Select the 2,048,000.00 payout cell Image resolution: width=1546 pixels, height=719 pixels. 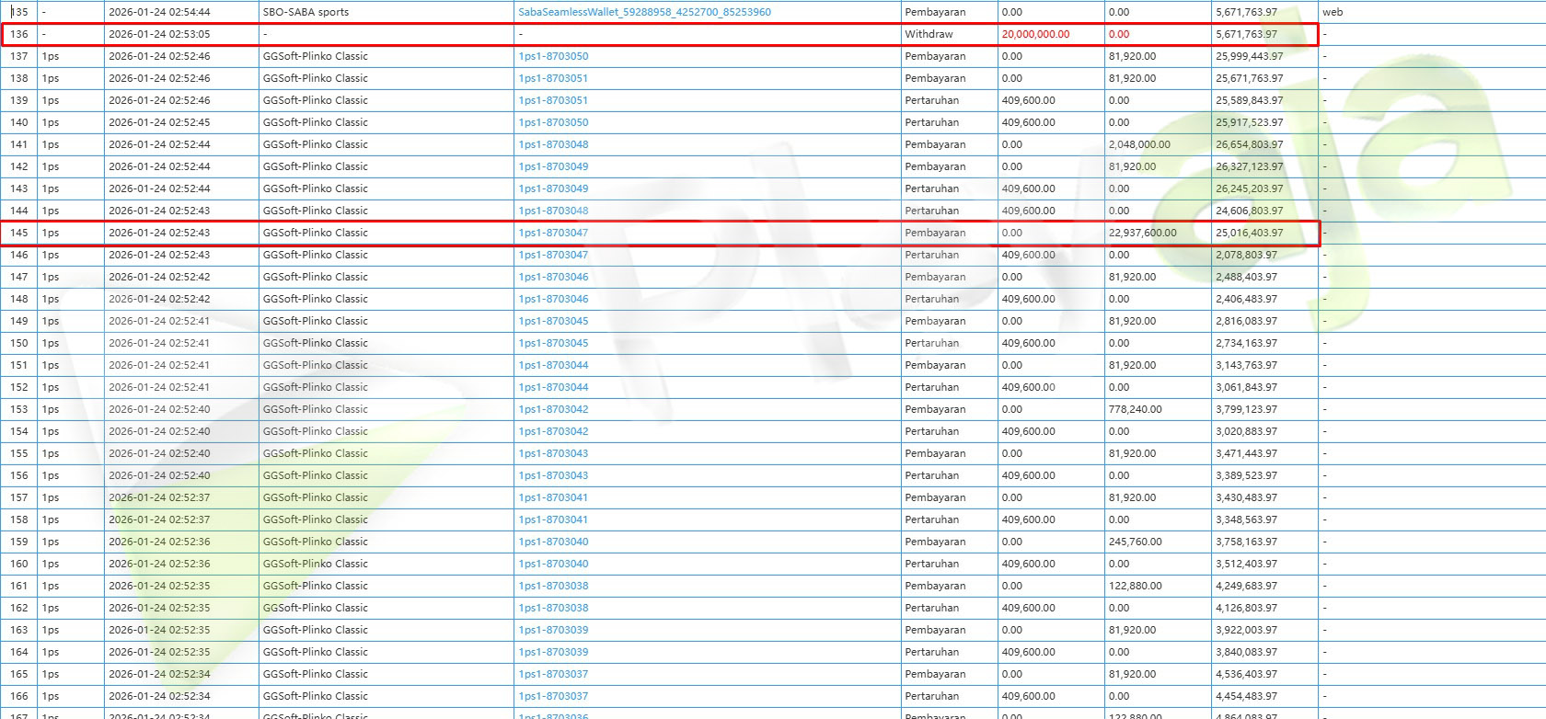coord(1139,144)
